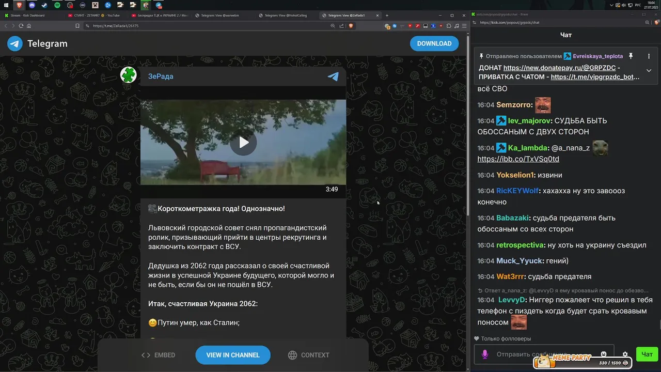Close the Telegram: View @ZeRada1 tab

coord(377,16)
